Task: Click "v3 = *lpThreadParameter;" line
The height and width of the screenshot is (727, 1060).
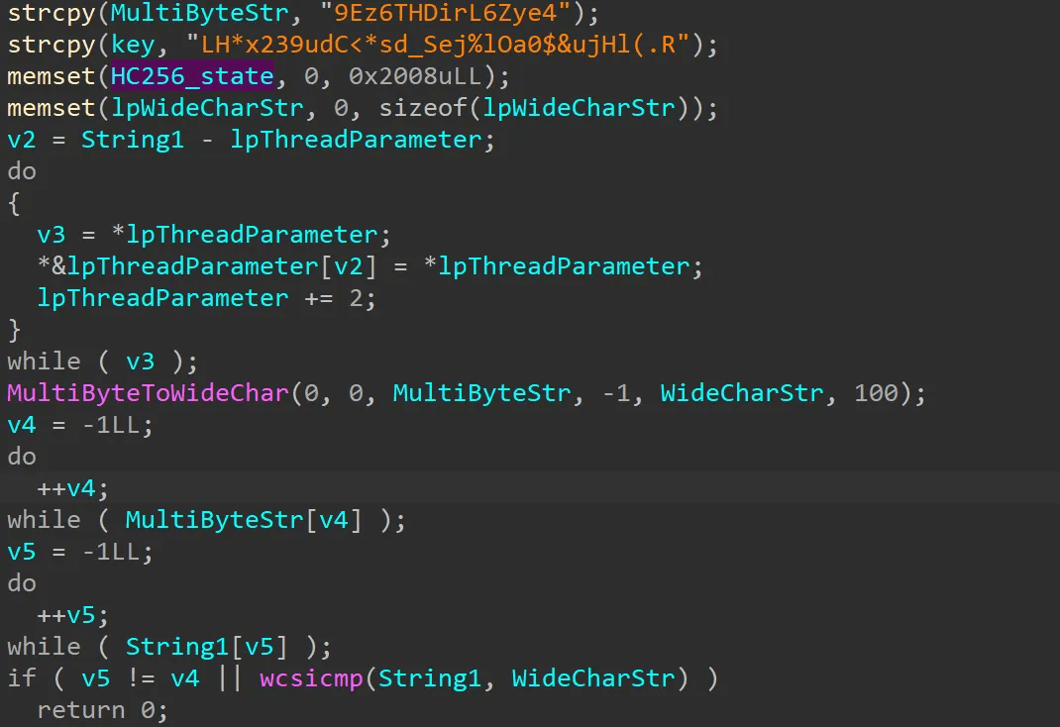Action: click(214, 235)
